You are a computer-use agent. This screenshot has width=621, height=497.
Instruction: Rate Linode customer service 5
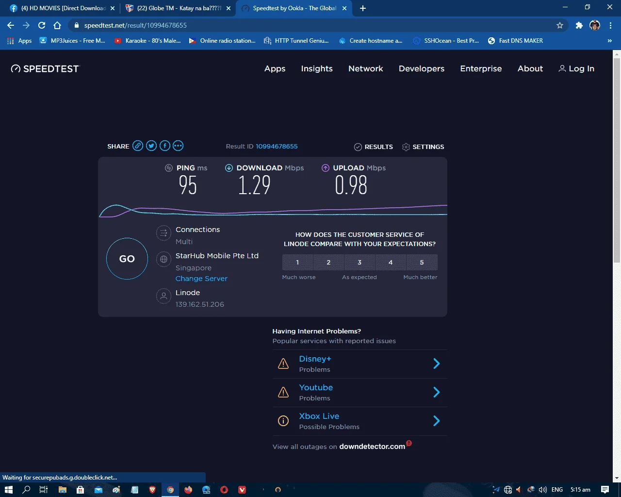tap(422, 262)
